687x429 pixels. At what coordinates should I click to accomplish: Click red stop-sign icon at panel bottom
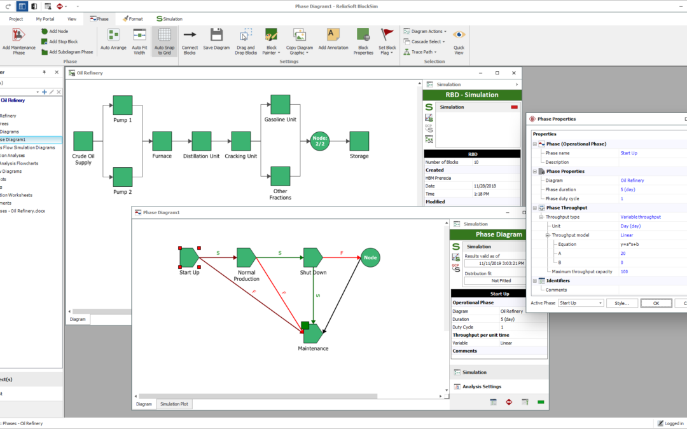coord(509,402)
